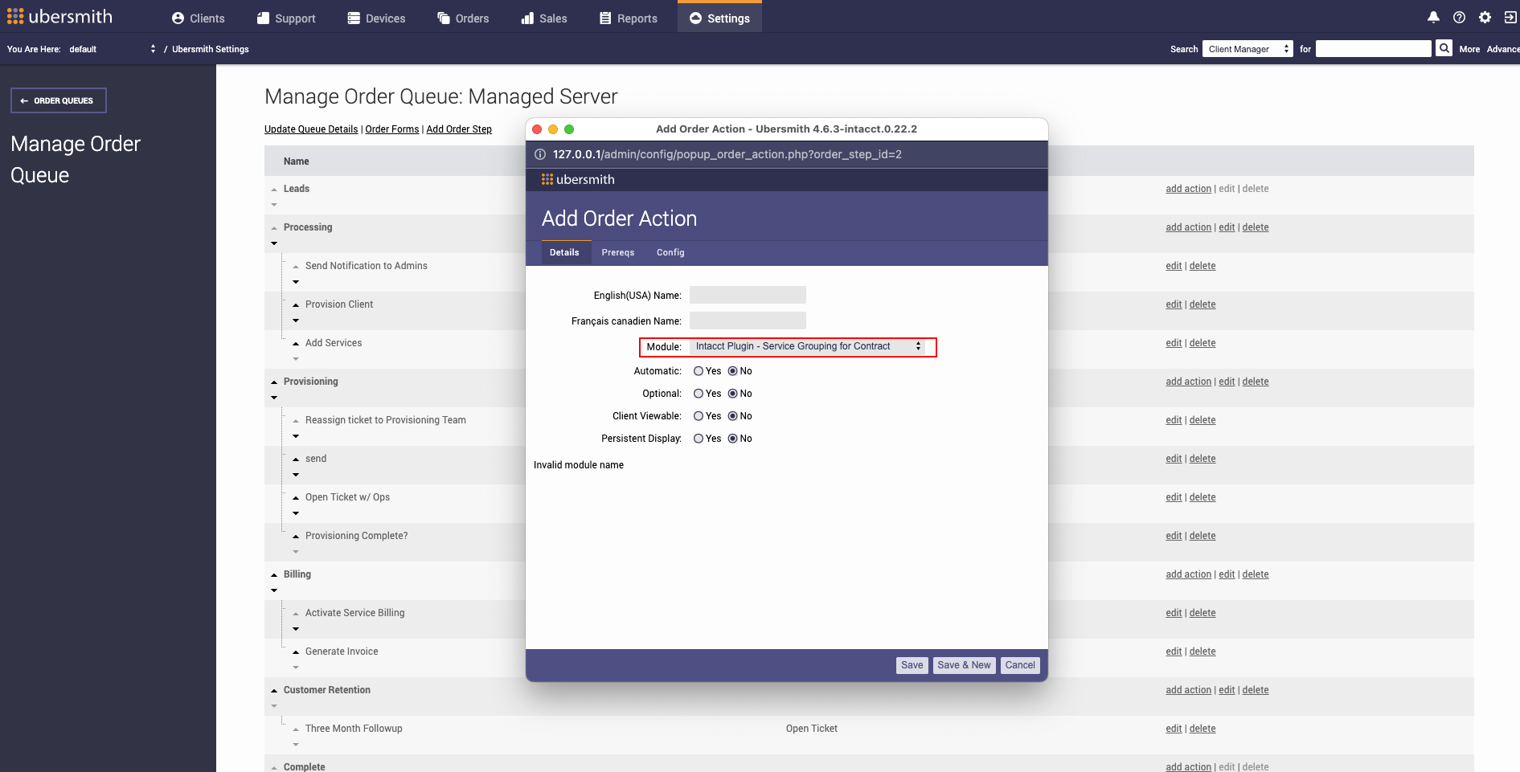Click the English(USA) Name field

pos(748,295)
